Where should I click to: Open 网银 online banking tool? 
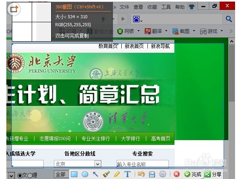coord(126,31)
